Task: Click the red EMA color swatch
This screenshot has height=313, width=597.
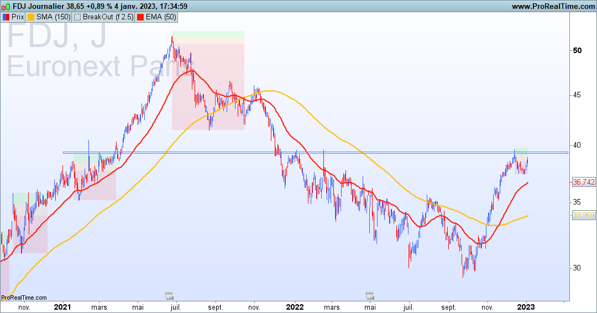Action: click(140, 17)
